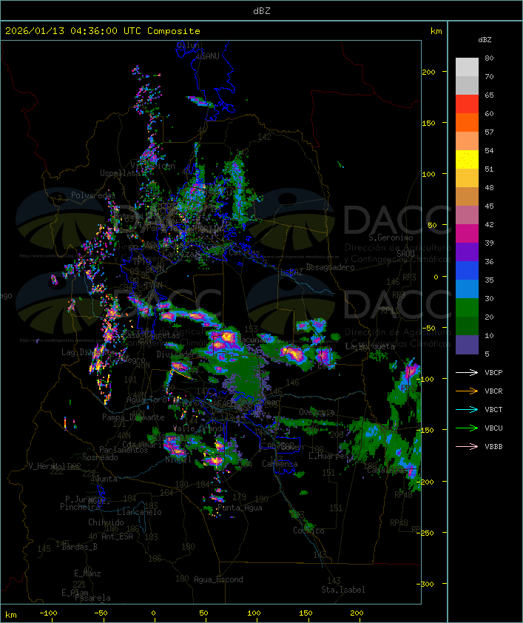
Task: Click the purple 36-39 dBZ swatch
Action: click(467, 252)
